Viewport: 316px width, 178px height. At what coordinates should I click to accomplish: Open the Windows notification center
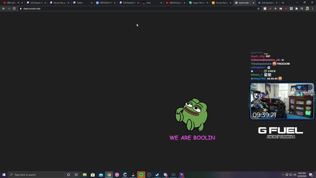click(x=311, y=175)
